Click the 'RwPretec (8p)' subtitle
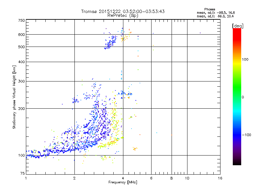This screenshot has width=259, height=194. pyautogui.click(x=123, y=16)
